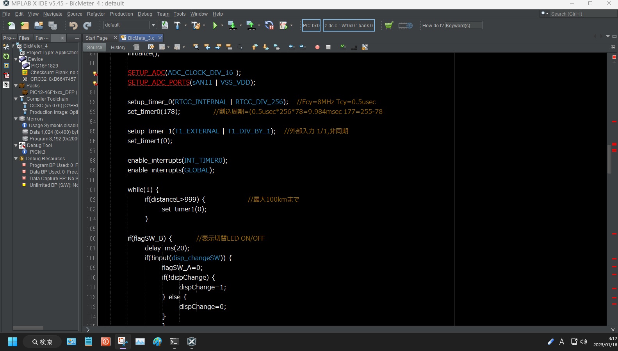Click the SRC check file icon
Viewport: 618px width, 351px height.
pos(165,25)
